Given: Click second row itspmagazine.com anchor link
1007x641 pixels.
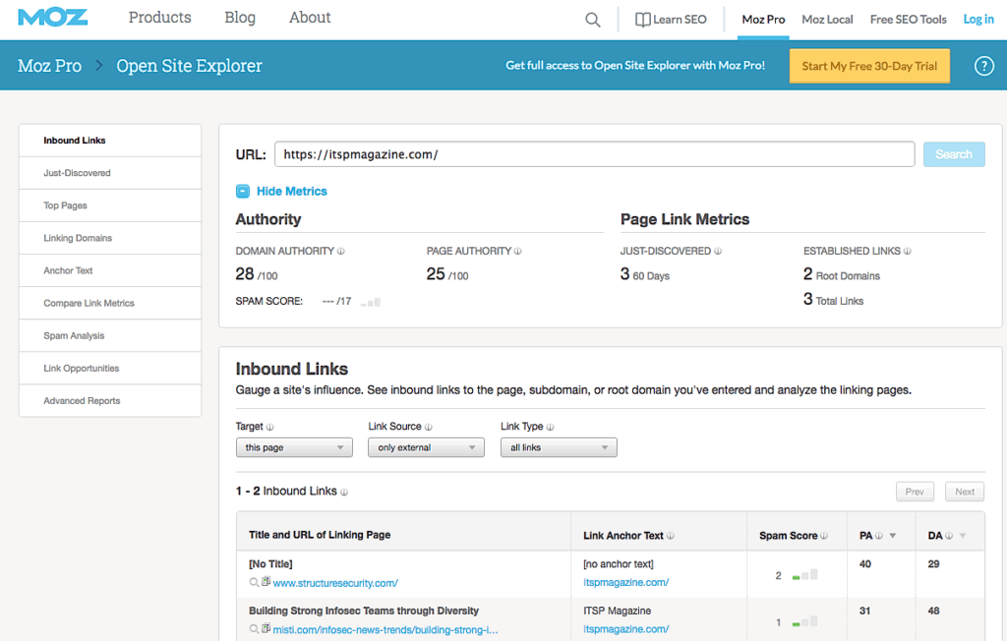Looking at the screenshot, I should [x=626, y=629].
